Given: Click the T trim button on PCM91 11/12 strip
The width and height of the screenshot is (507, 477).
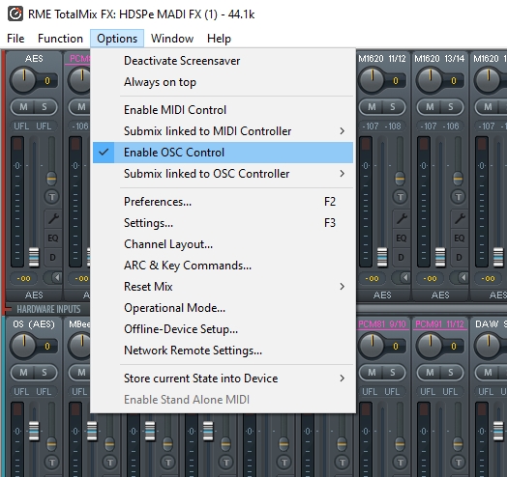Looking at the screenshot, I should pos(459,463).
